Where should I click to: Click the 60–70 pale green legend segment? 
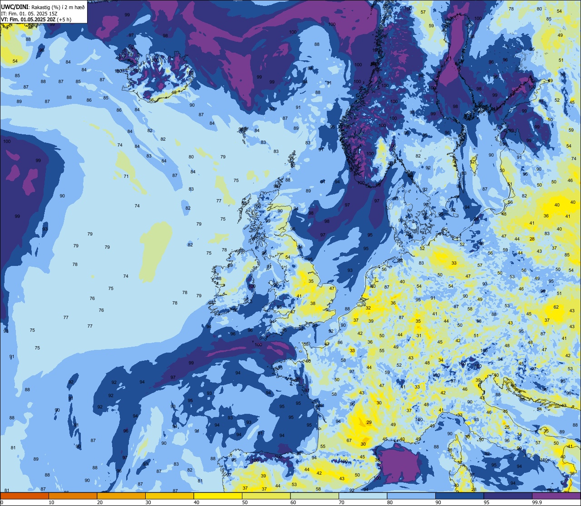tap(315, 496)
